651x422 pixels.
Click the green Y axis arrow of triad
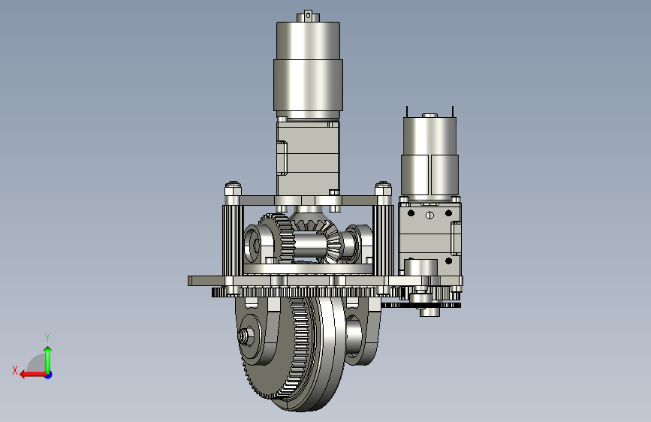coord(48,360)
